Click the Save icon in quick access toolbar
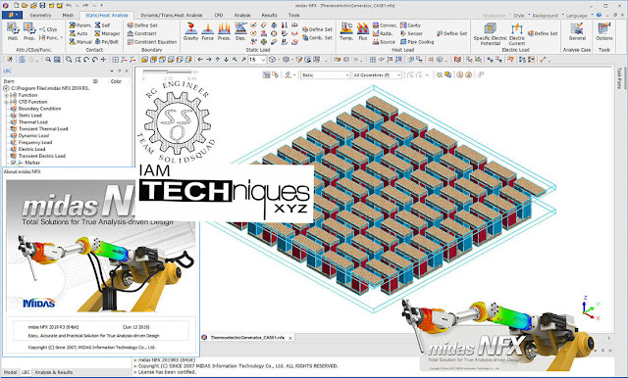This screenshot has height=378, width=628. [x=42, y=6]
